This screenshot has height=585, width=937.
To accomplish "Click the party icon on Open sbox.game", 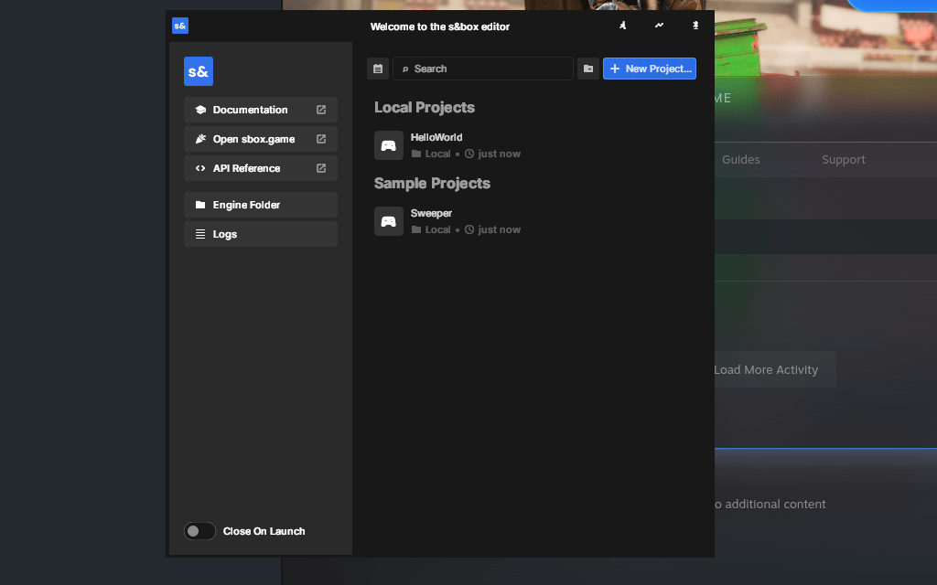I will tap(200, 139).
